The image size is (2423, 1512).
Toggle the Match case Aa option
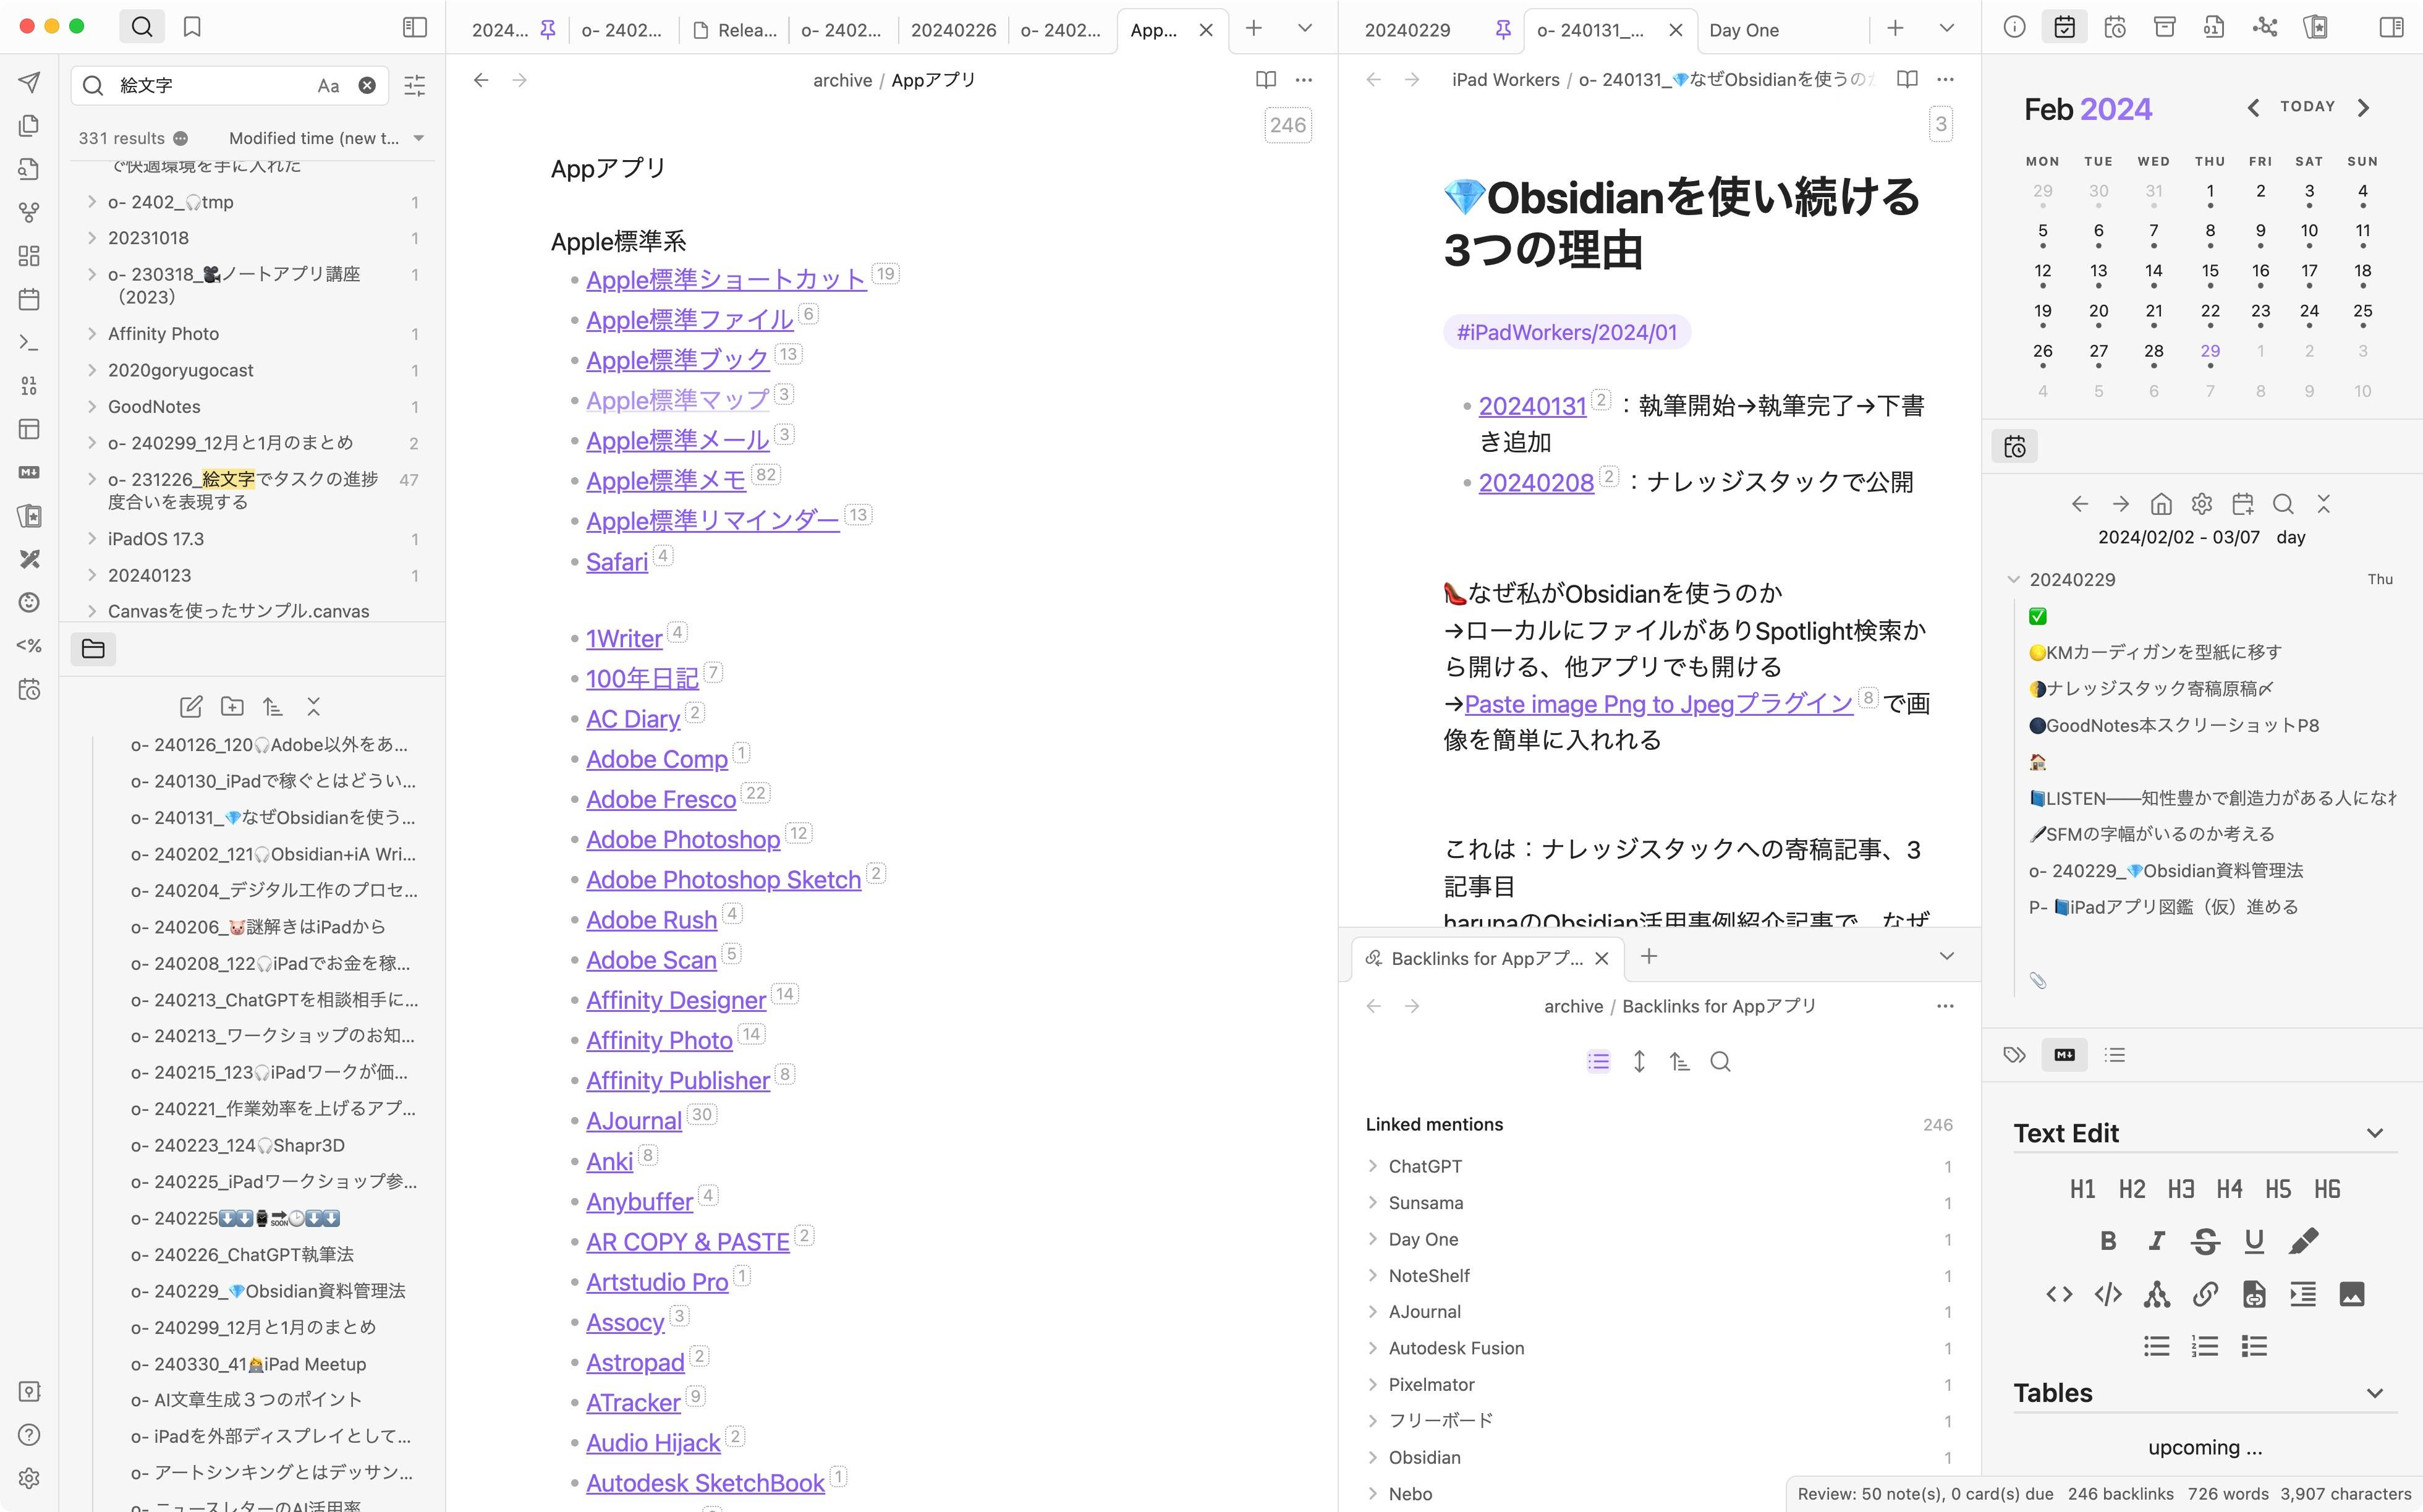(x=328, y=86)
